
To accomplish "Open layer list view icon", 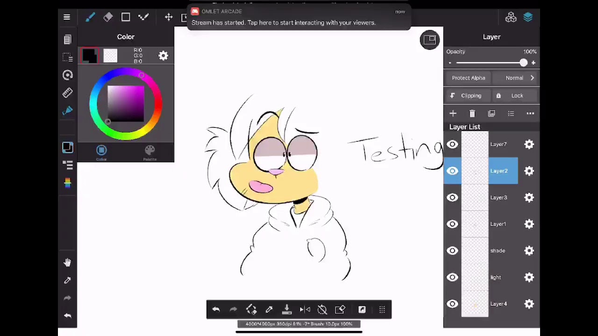I will [x=511, y=113].
